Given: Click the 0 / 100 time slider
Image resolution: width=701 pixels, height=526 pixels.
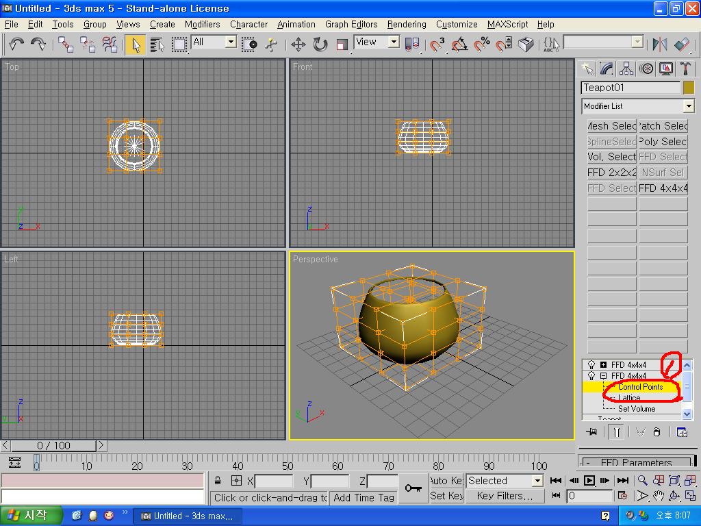Looking at the screenshot, I should (53, 445).
